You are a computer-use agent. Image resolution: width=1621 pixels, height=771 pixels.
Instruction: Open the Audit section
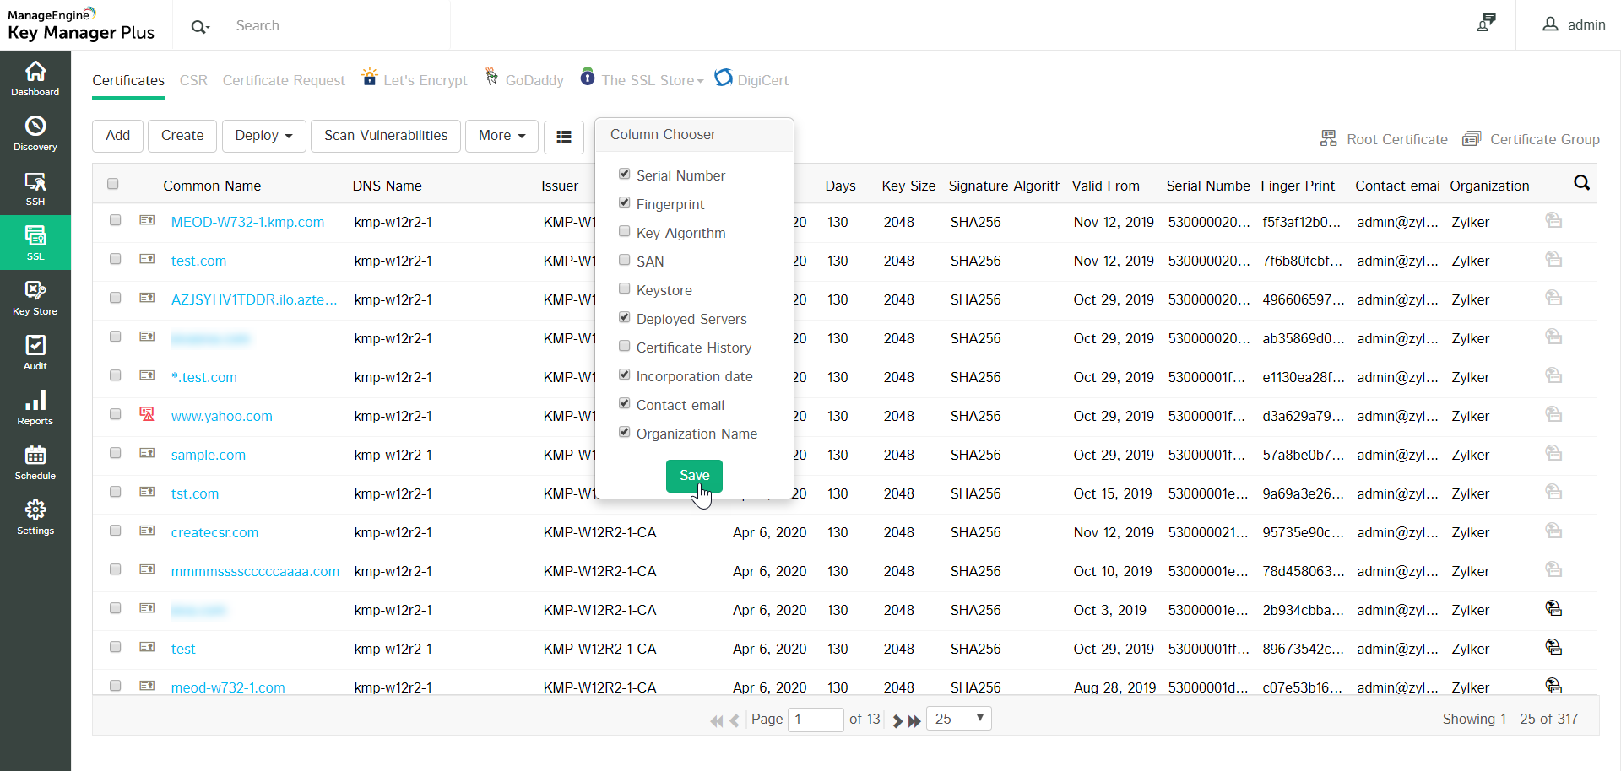35,353
